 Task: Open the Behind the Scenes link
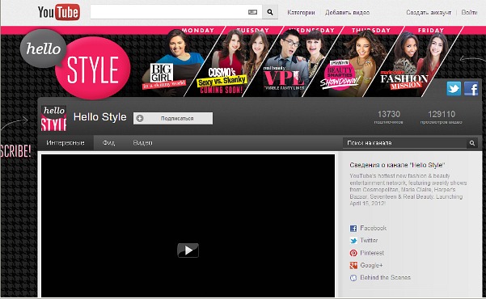[385, 277]
